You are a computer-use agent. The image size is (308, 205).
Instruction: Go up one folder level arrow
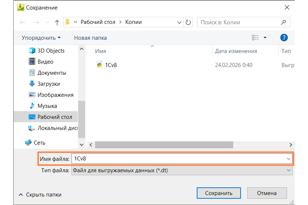(57, 22)
